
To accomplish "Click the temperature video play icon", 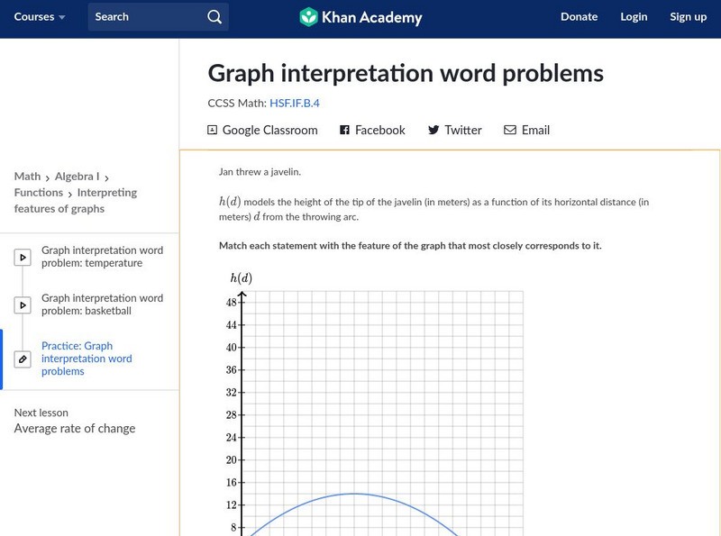I will [23, 258].
